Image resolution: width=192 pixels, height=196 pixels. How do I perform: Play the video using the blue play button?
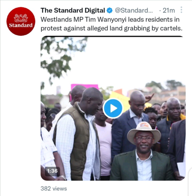[x=113, y=108]
